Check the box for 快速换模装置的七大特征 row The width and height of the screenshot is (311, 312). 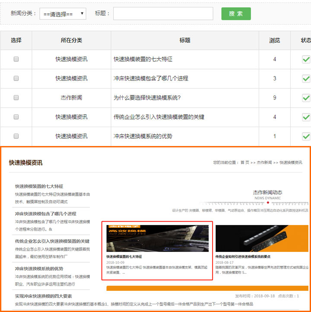(x=16, y=59)
